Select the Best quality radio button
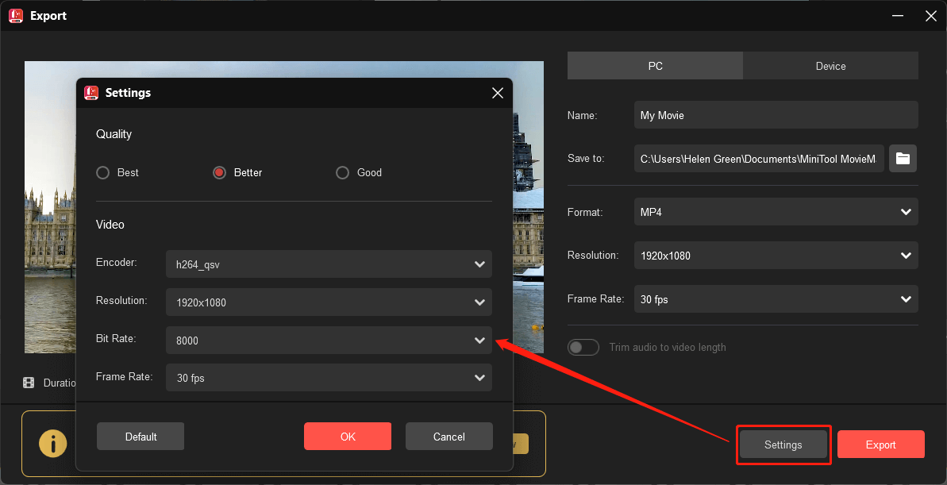 (103, 173)
